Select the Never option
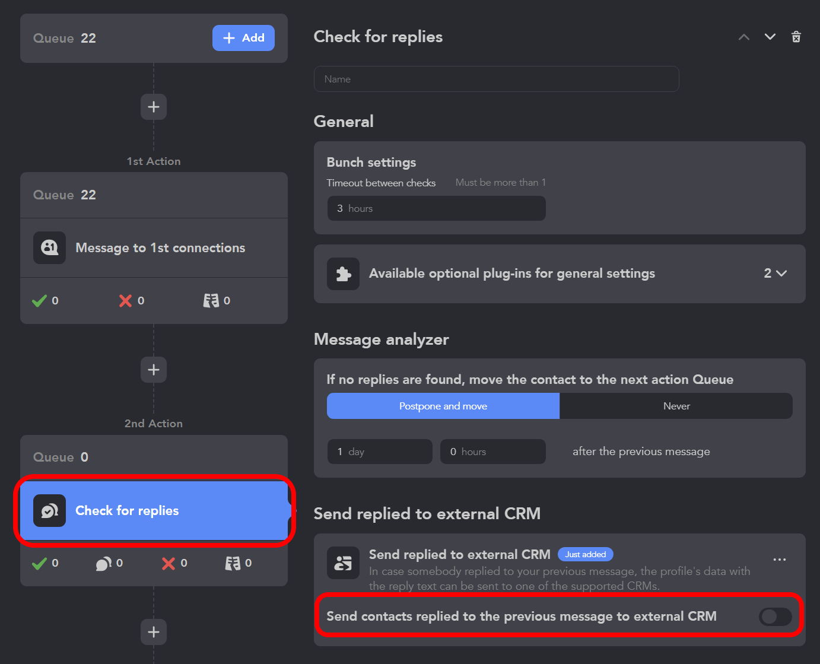 tap(676, 406)
